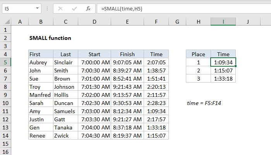Click the Insert Function fx icon

point(88,8)
